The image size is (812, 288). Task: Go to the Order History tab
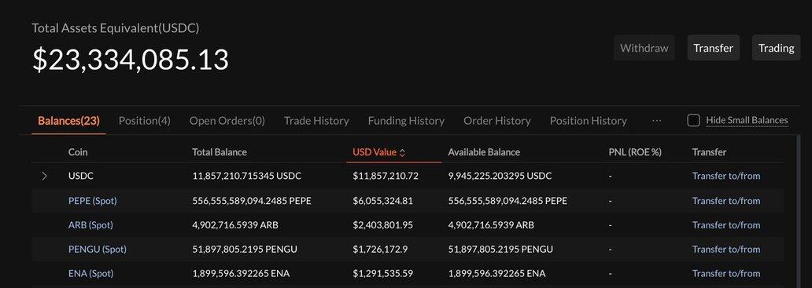point(497,121)
